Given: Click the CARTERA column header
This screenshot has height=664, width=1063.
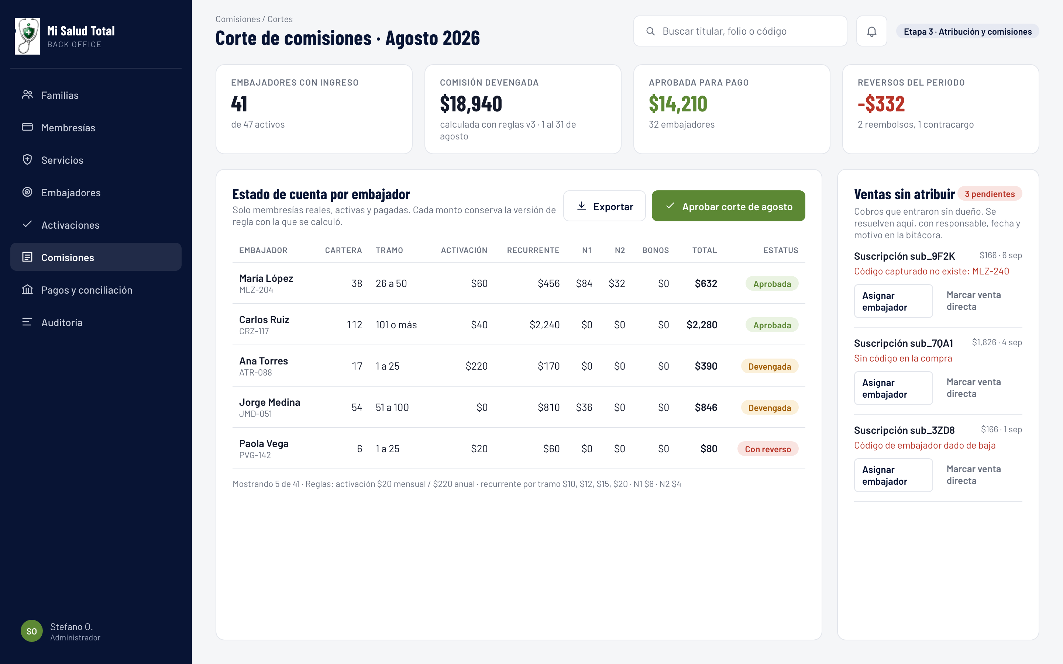Looking at the screenshot, I should pos(344,250).
